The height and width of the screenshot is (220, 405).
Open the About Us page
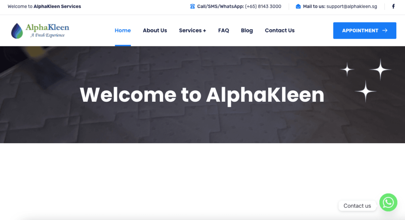[x=155, y=30]
